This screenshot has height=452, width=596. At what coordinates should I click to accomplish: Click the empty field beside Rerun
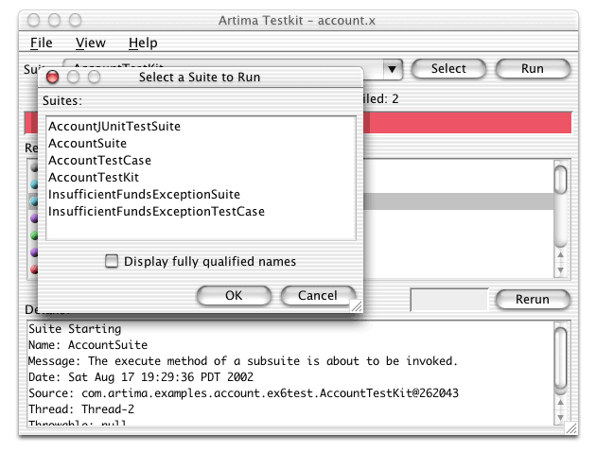tap(449, 300)
